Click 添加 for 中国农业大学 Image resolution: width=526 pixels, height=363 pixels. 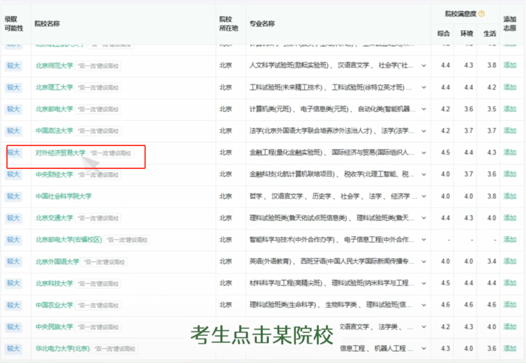tap(510, 305)
